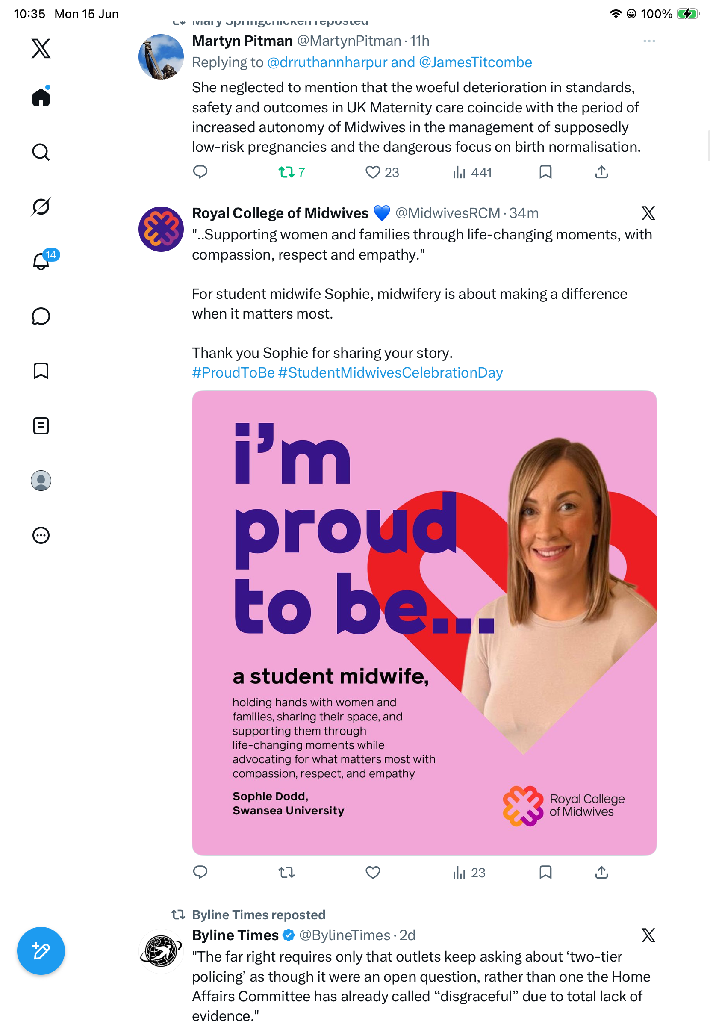Screen dimensions: 713x1021
Task: Open the Search icon in sidebar
Action: coord(41,152)
